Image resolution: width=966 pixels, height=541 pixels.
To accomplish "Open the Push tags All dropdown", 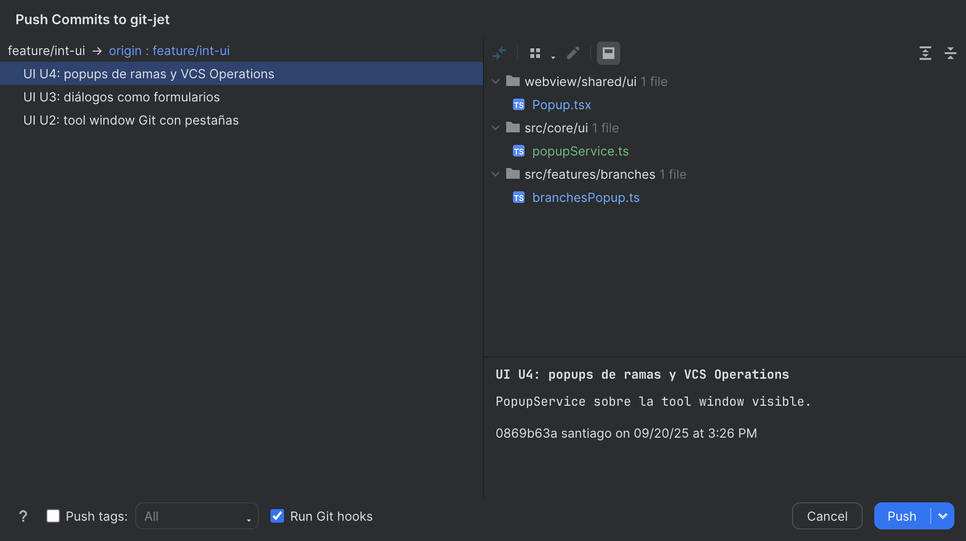I will (x=197, y=516).
